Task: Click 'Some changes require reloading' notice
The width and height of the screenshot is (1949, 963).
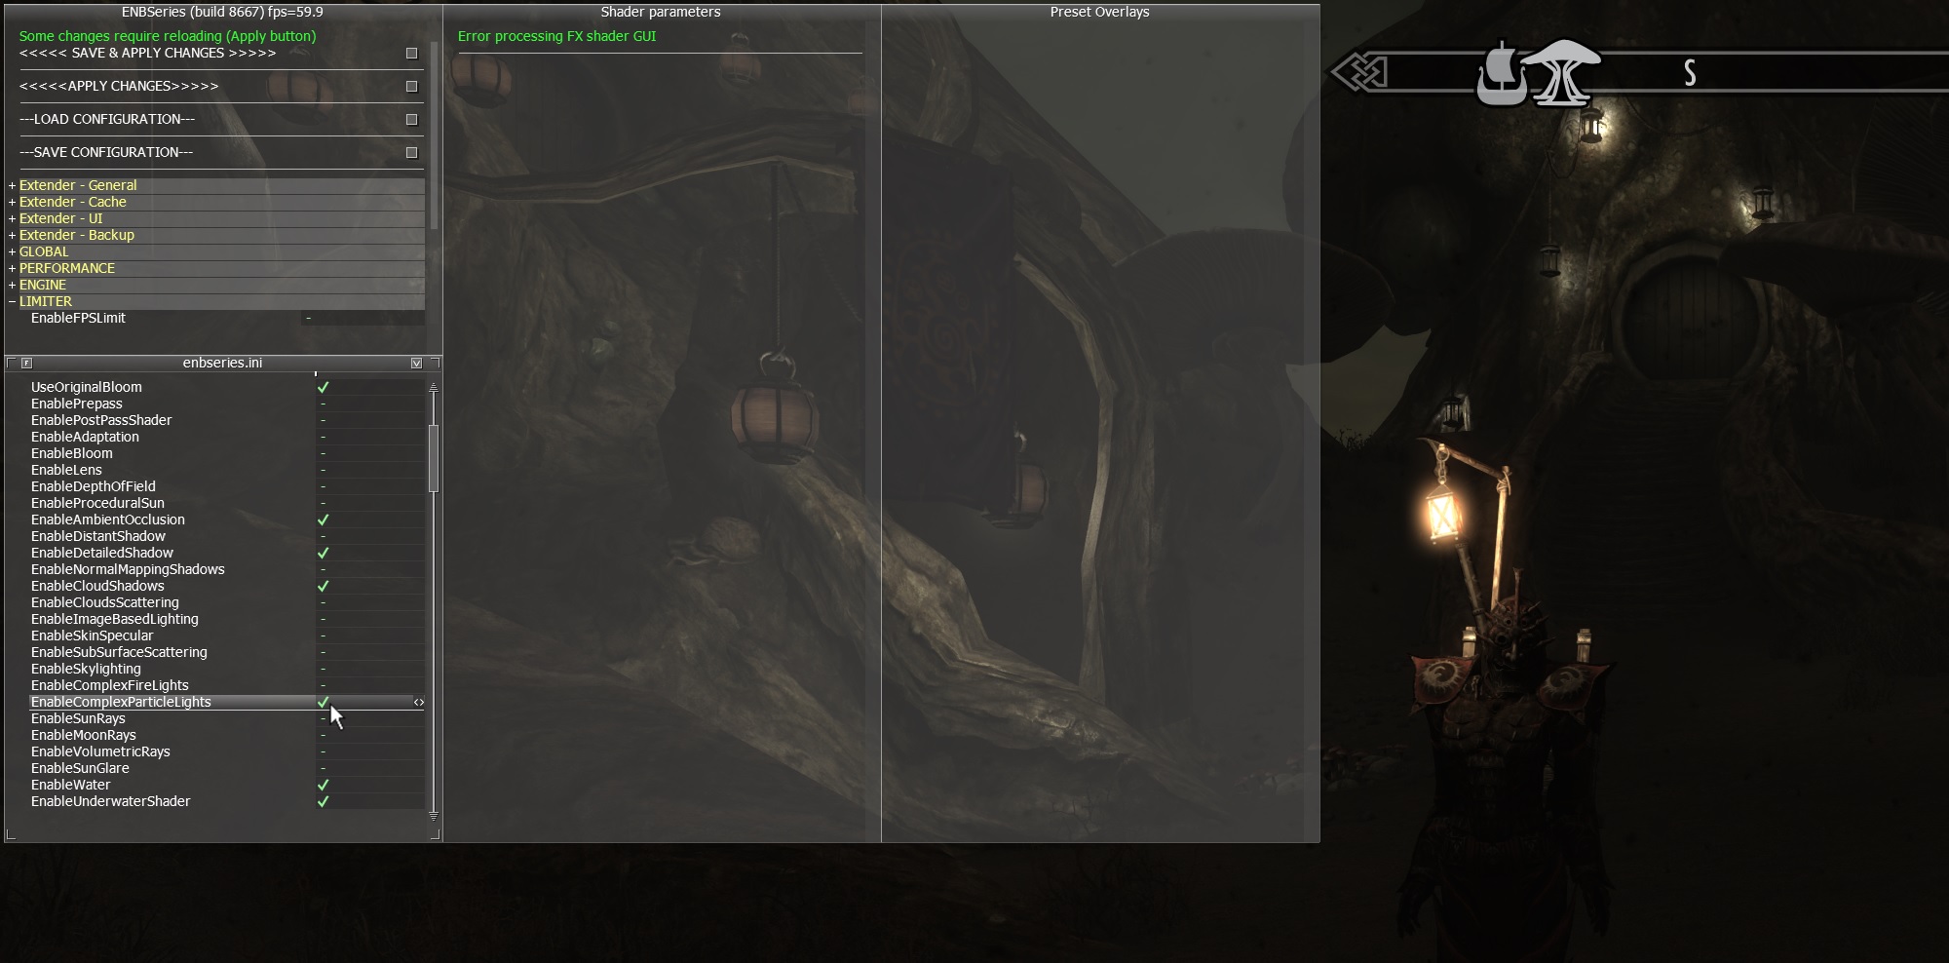Action: point(168,36)
